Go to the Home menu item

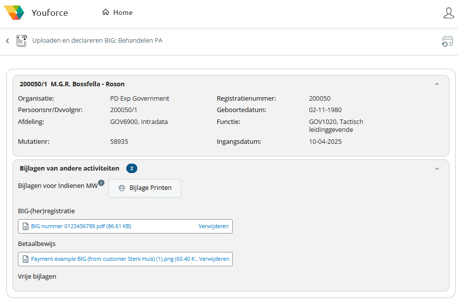click(122, 12)
